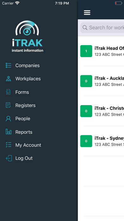Open People from the side menu
Image resolution: width=124 pixels, height=221 pixels.
click(23, 119)
